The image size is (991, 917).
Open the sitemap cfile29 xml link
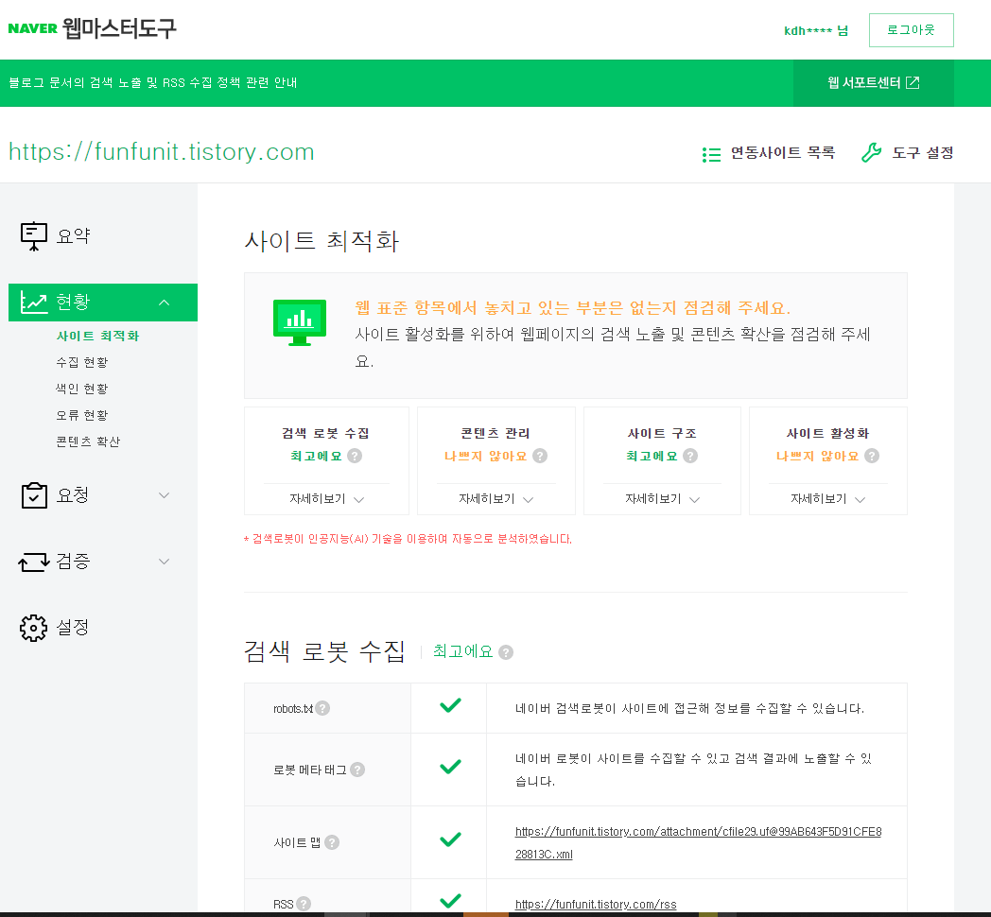point(698,842)
